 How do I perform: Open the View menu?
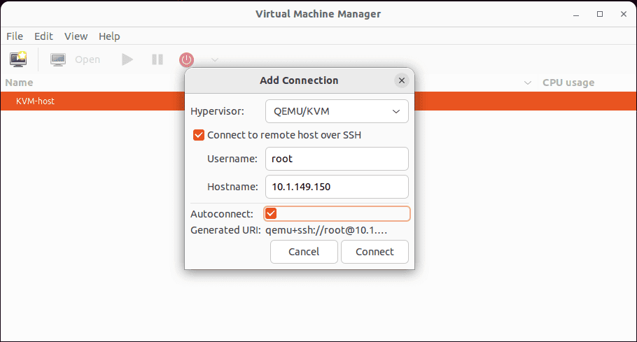click(76, 36)
